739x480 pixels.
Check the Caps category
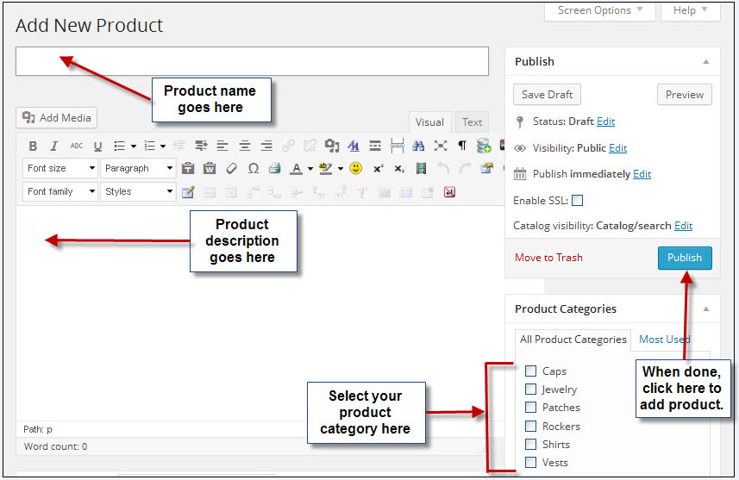pos(530,371)
